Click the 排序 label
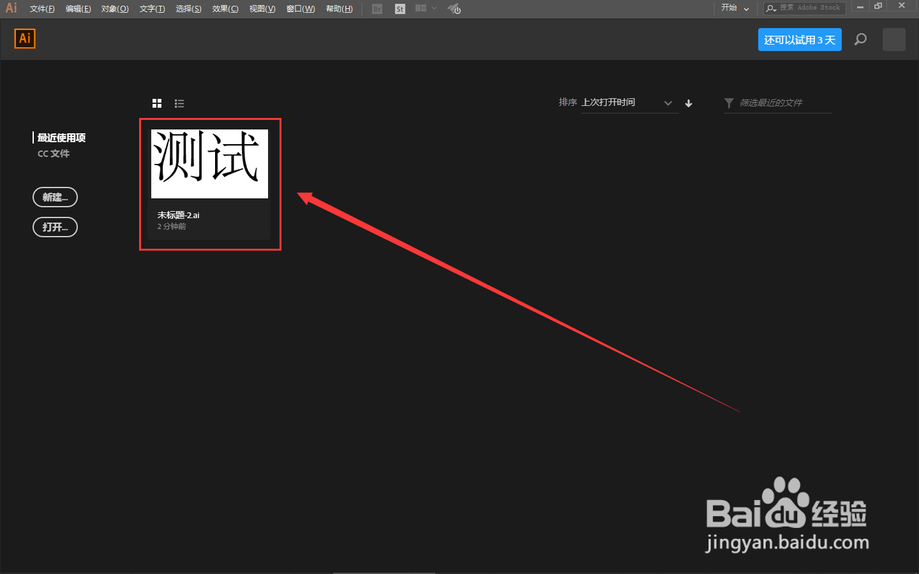This screenshot has width=919, height=574. coord(567,102)
